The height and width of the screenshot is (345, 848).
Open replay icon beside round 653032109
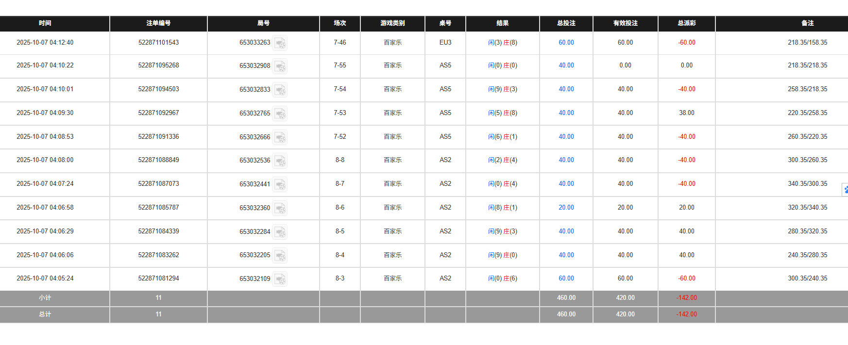tap(280, 279)
